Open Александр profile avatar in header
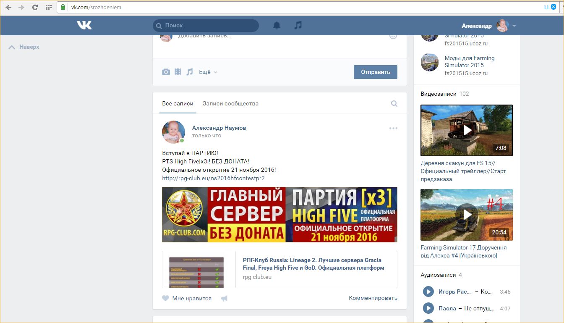 point(502,26)
